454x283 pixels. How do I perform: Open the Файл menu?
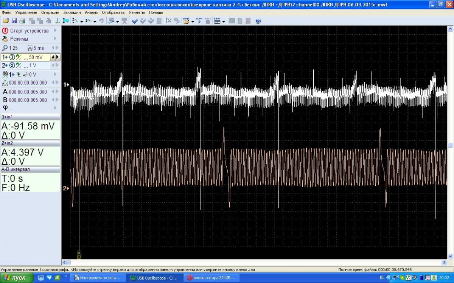click(6, 12)
